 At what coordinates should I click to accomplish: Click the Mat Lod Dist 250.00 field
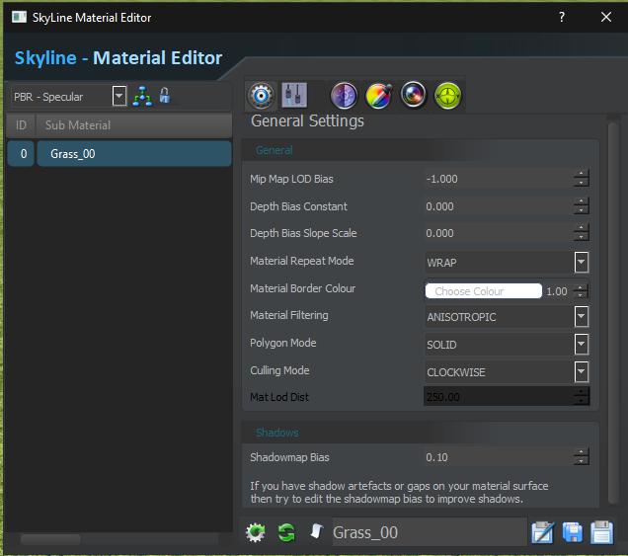[x=499, y=397]
